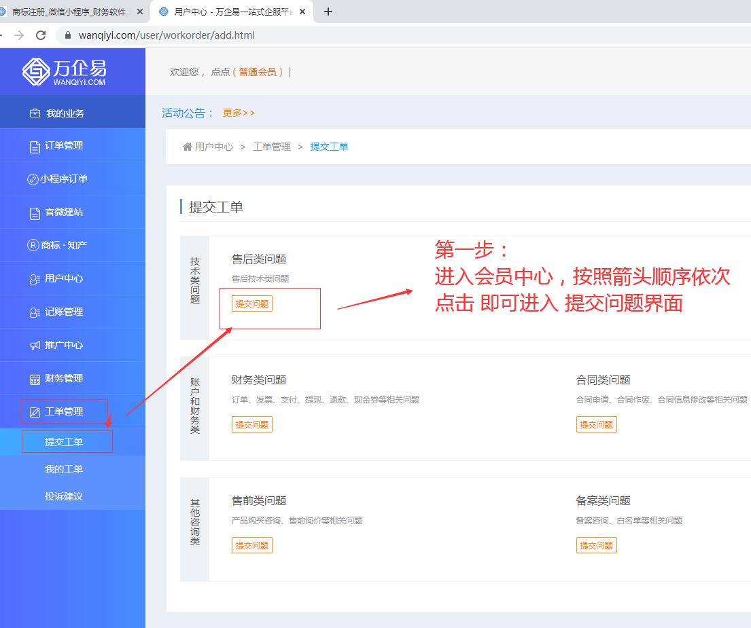Click the 小程序订单 icon
This screenshot has height=628, width=751.
[x=33, y=179]
